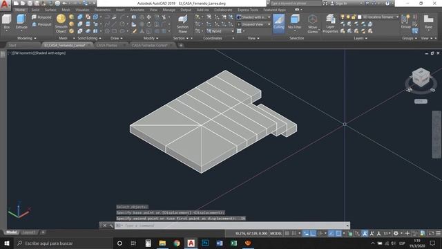This screenshot has height=249, width=442.
Task: Open the Surface ribbon tab
Action: (x=50, y=10)
